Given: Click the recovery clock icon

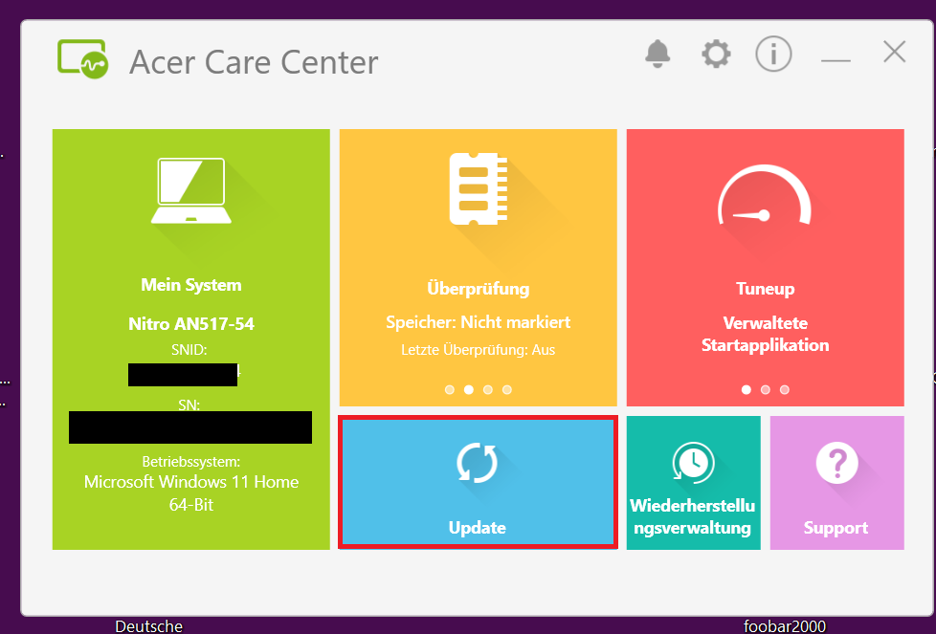Looking at the screenshot, I should 693,462.
